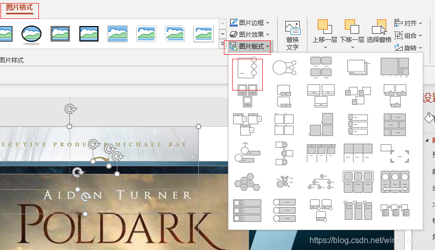Apply the Alternating Picture Circles layout
The image size is (435, 250).
click(284, 153)
